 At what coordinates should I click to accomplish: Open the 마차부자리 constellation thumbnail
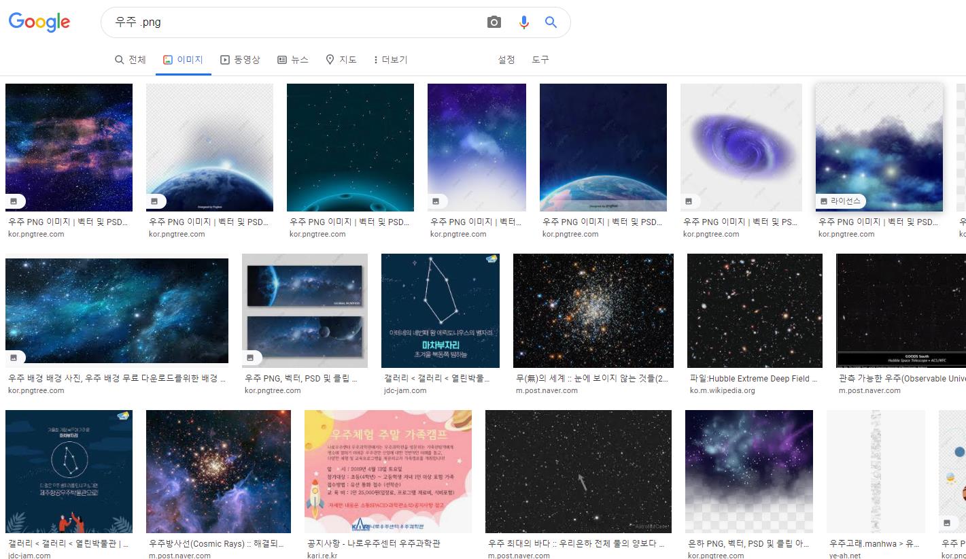click(441, 311)
